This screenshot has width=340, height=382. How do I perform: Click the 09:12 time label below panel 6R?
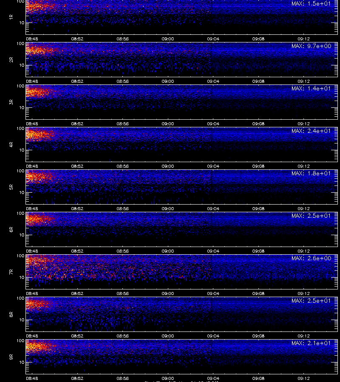click(x=303, y=251)
